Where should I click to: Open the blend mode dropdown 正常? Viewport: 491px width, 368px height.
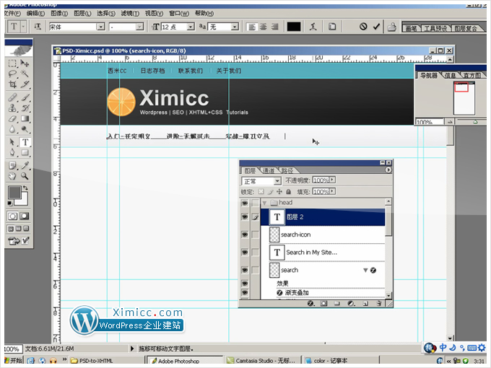click(277, 181)
